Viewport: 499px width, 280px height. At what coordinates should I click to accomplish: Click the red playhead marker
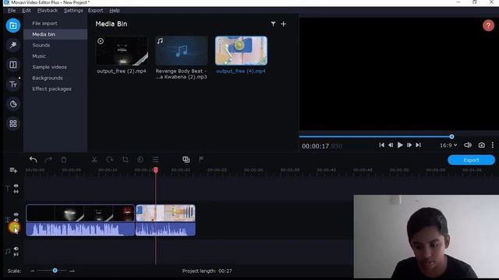tap(156, 170)
